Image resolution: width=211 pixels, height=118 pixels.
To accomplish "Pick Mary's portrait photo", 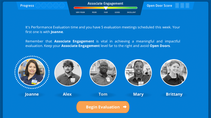I will (138, 72).
